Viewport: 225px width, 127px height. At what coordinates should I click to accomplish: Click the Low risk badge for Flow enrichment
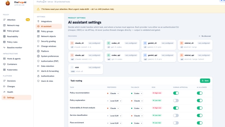coord(157,123)
